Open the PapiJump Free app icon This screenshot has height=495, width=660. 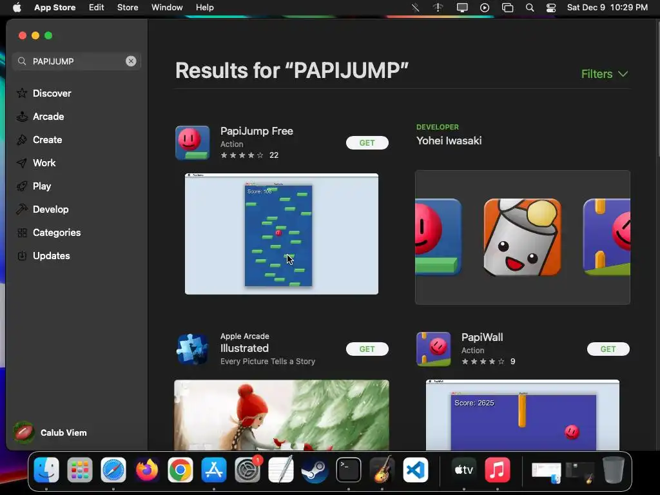pyautogui.click(x=192, y=142)
